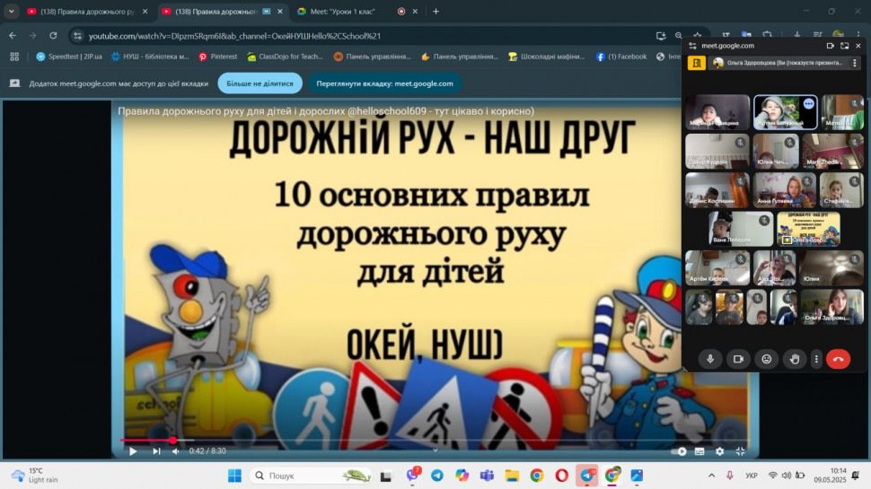Skip to the next video
Viewport: 871px width, 489px height.
(x=156, y=451)
